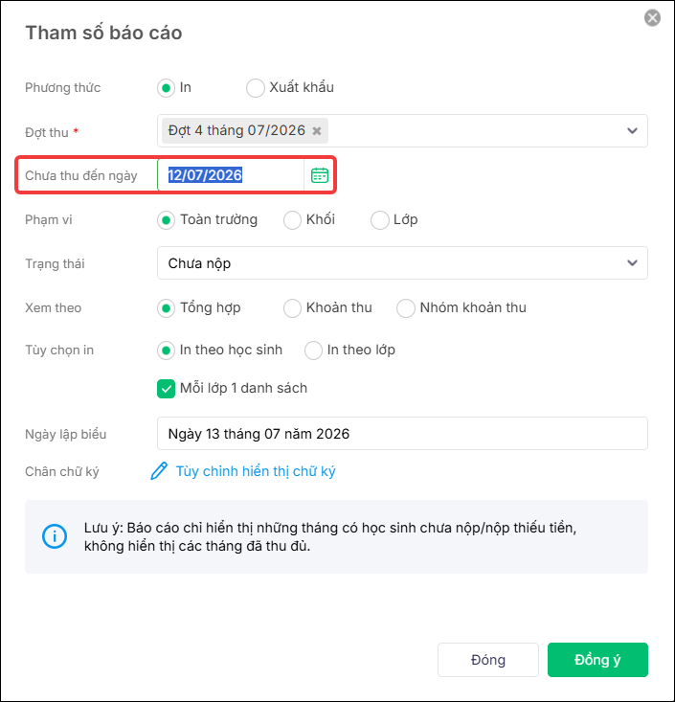Choose Khối scope radio
The image size is (675, 702).
(x=292, y=220)
